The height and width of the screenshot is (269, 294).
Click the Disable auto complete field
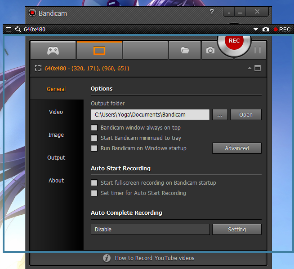(150, 230)
